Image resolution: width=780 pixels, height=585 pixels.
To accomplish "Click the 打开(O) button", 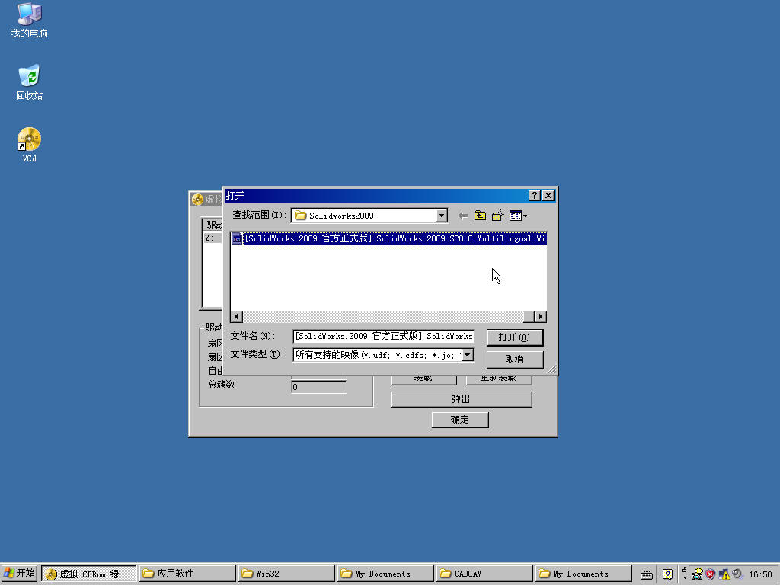I will click(x=514, y=337).
